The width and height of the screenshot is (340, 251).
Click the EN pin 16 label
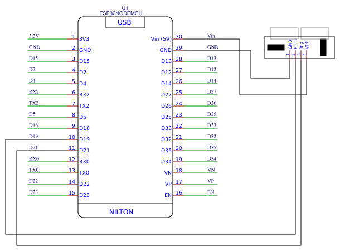(168, 195)
